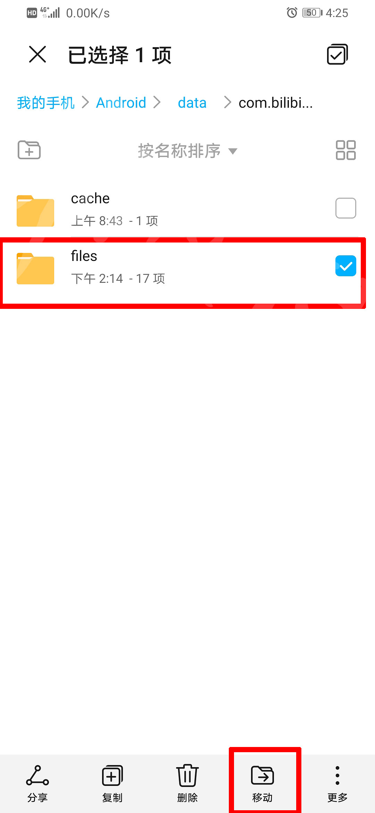Go to 我的手机 in breadcrumb path
Viewport: 375px width, 813px height.
tap(46, 102)
